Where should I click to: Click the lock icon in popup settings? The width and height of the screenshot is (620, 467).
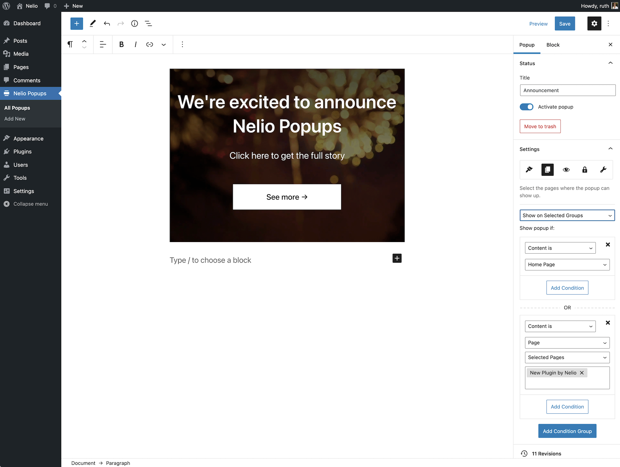coord(585,169)
